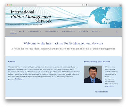Go to the Classroom page

(x=83, y=32)
